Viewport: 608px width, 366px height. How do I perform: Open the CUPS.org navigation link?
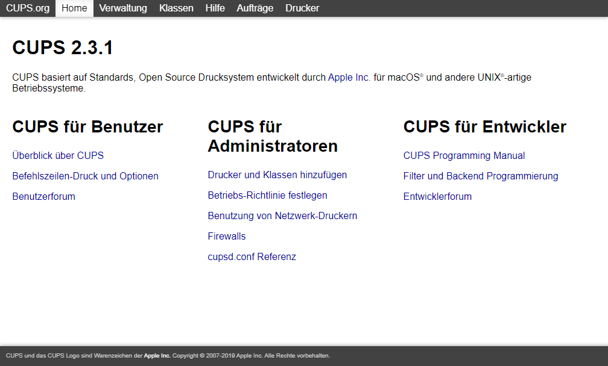pos(28,8)
